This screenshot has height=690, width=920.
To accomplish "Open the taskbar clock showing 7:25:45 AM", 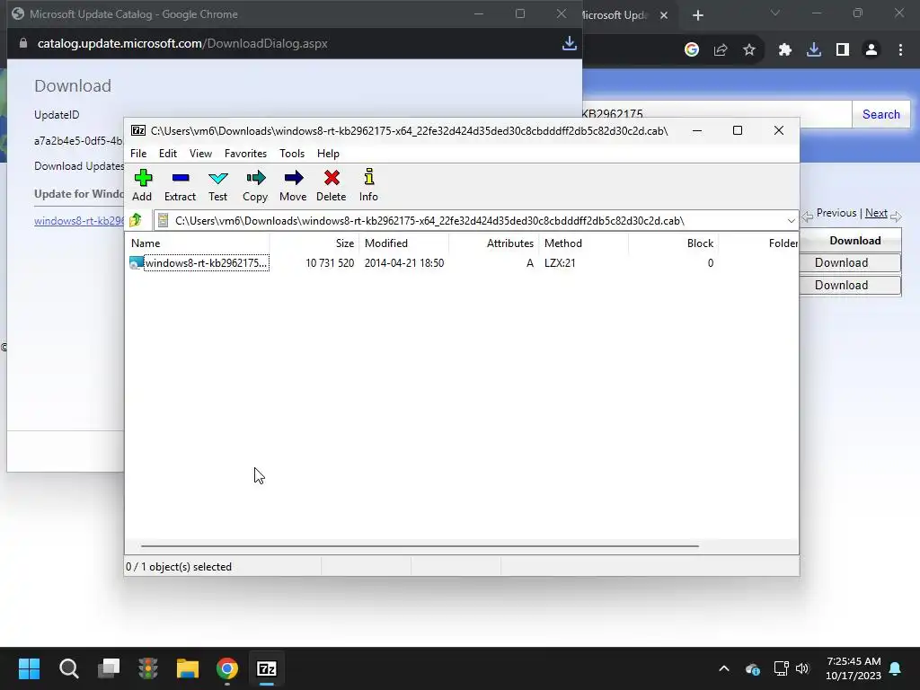I will tap(854, 668).
